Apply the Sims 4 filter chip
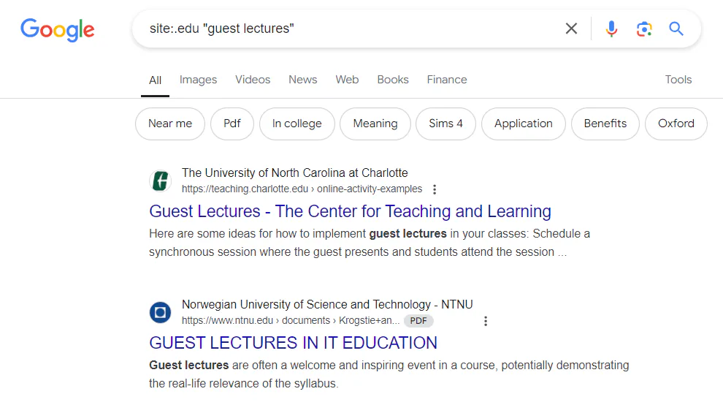Image resolution: width=723 pixels, height=405 pixels. (x=445, y=124)
